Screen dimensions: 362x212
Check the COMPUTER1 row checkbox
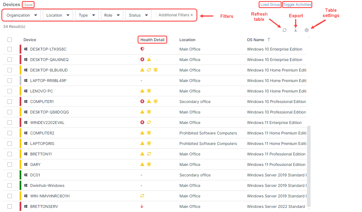point(10,101)
